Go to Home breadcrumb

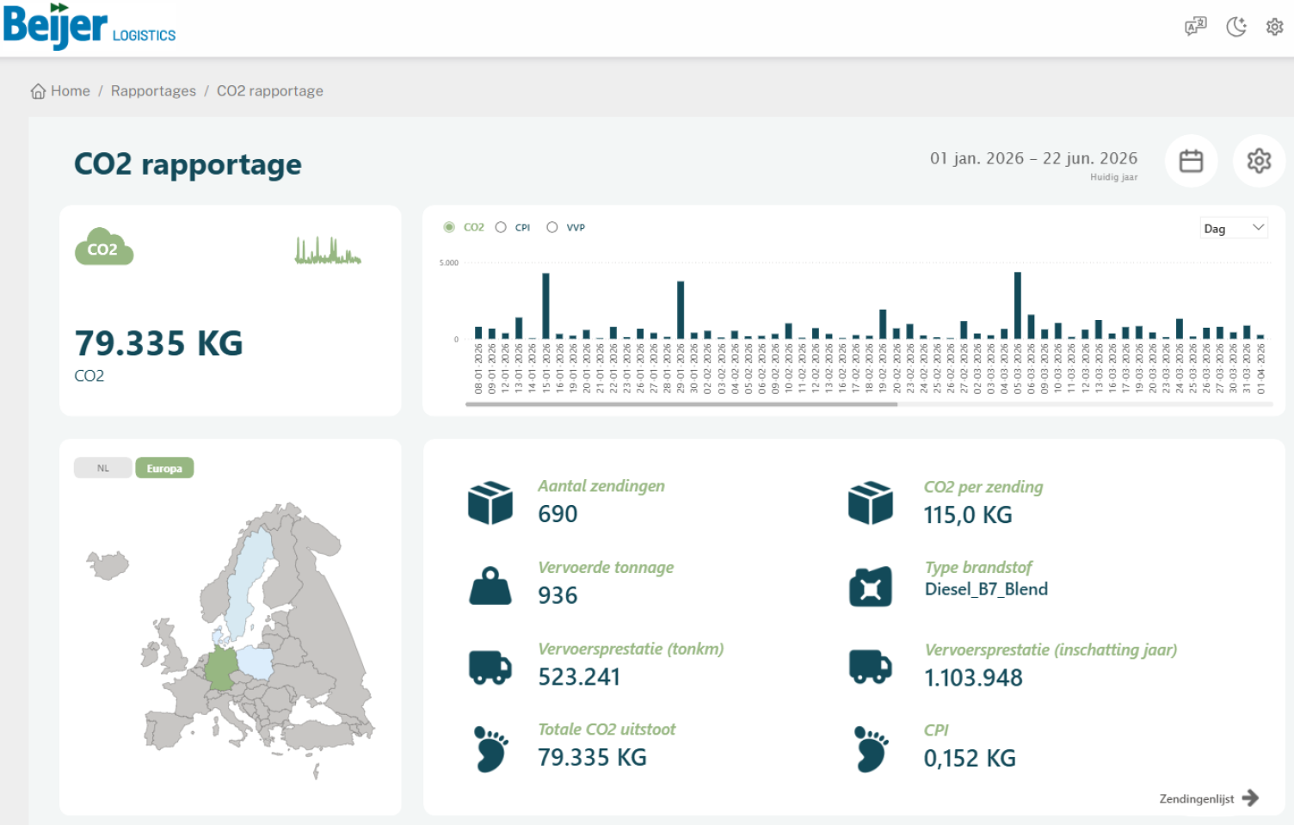[71, 91]
